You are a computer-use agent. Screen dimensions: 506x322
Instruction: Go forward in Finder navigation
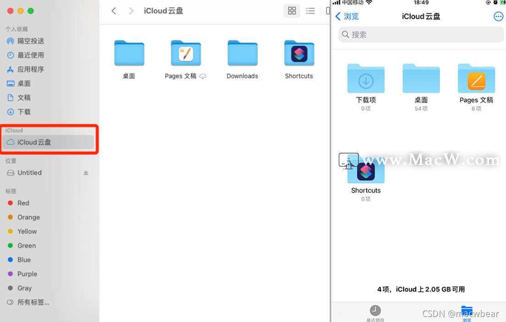click(x=131, y=11)
